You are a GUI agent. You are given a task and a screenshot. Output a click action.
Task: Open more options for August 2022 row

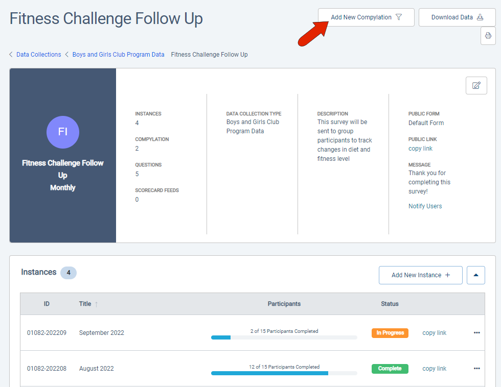tap(476, 369)
